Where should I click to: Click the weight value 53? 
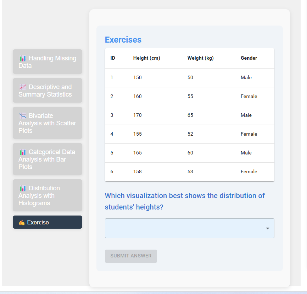(190, 171)
